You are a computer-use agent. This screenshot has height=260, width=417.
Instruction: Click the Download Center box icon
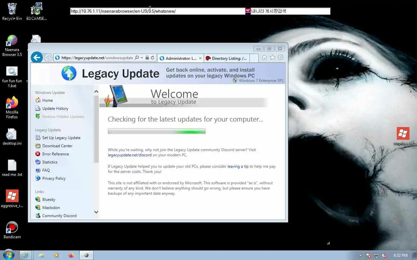point(38,146)
